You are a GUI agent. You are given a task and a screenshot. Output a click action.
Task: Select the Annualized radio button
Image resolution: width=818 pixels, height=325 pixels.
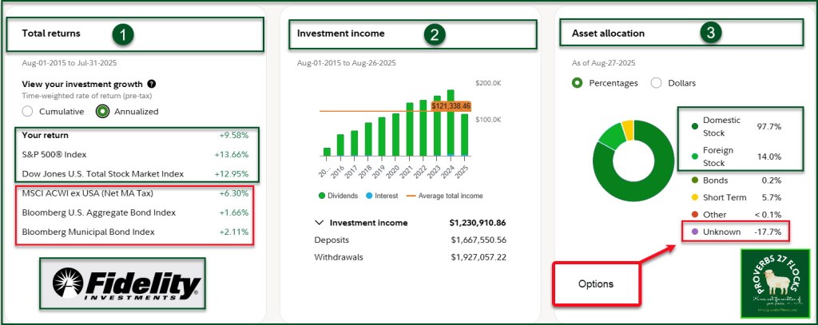point(102,112)
